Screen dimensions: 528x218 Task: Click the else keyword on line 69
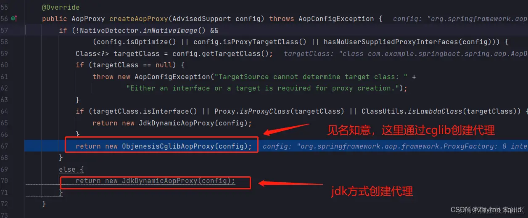(67, 169)
